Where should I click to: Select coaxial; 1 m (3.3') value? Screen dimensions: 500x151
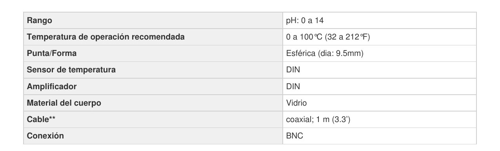pos(318,120)
